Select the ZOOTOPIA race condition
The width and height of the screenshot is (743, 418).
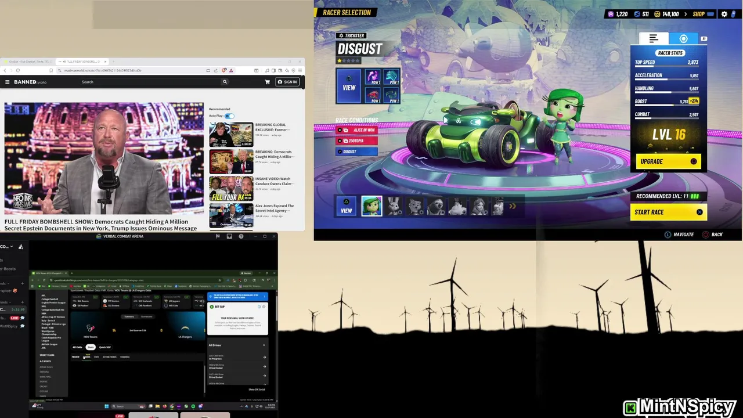coord(357,140)
